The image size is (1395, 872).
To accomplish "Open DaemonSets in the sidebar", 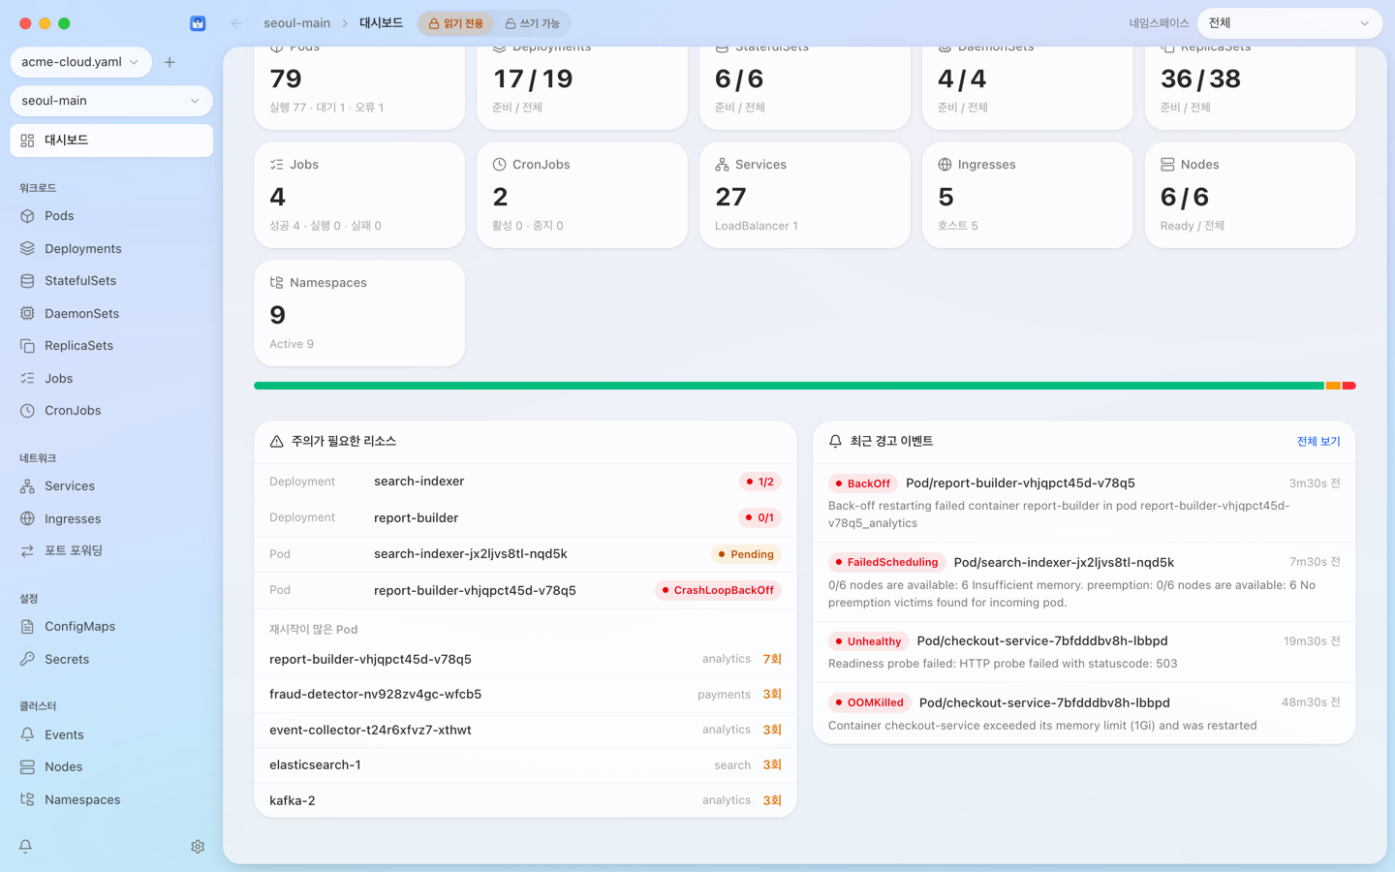I will click(x=111, y=313).
